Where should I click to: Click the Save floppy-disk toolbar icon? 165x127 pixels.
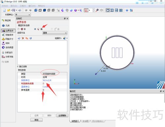(14, 10)
